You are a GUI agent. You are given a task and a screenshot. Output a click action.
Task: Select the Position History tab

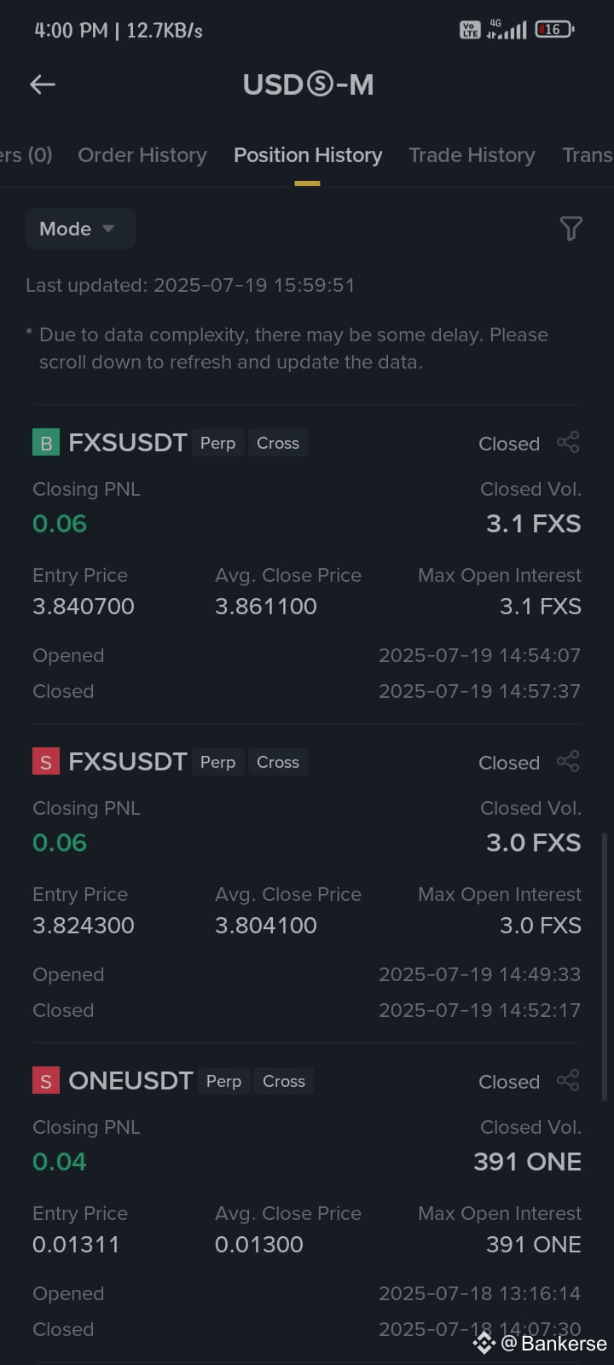[308, 155]
